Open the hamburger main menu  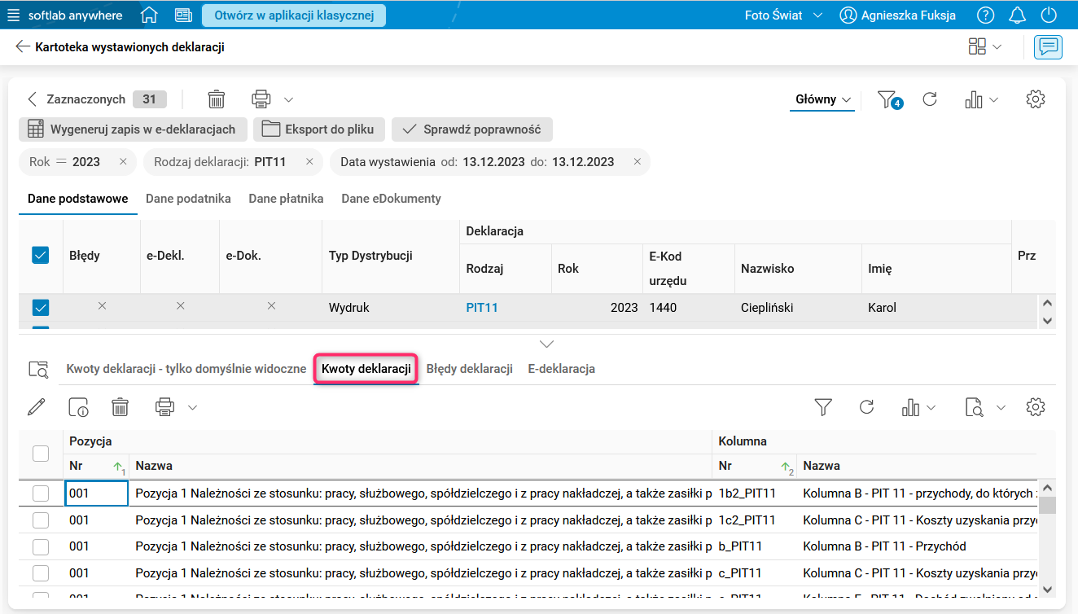[x=13, y=15]
